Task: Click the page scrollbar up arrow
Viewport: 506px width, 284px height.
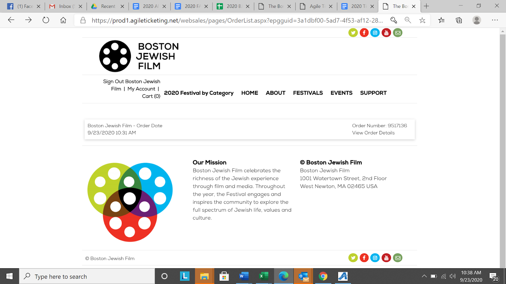Action: point(503,31)
